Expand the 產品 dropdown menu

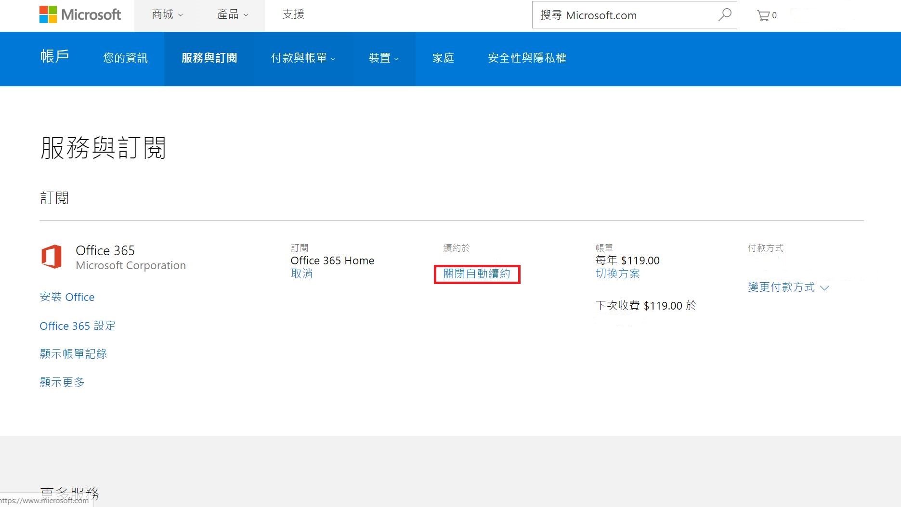(x=233, y=14)
